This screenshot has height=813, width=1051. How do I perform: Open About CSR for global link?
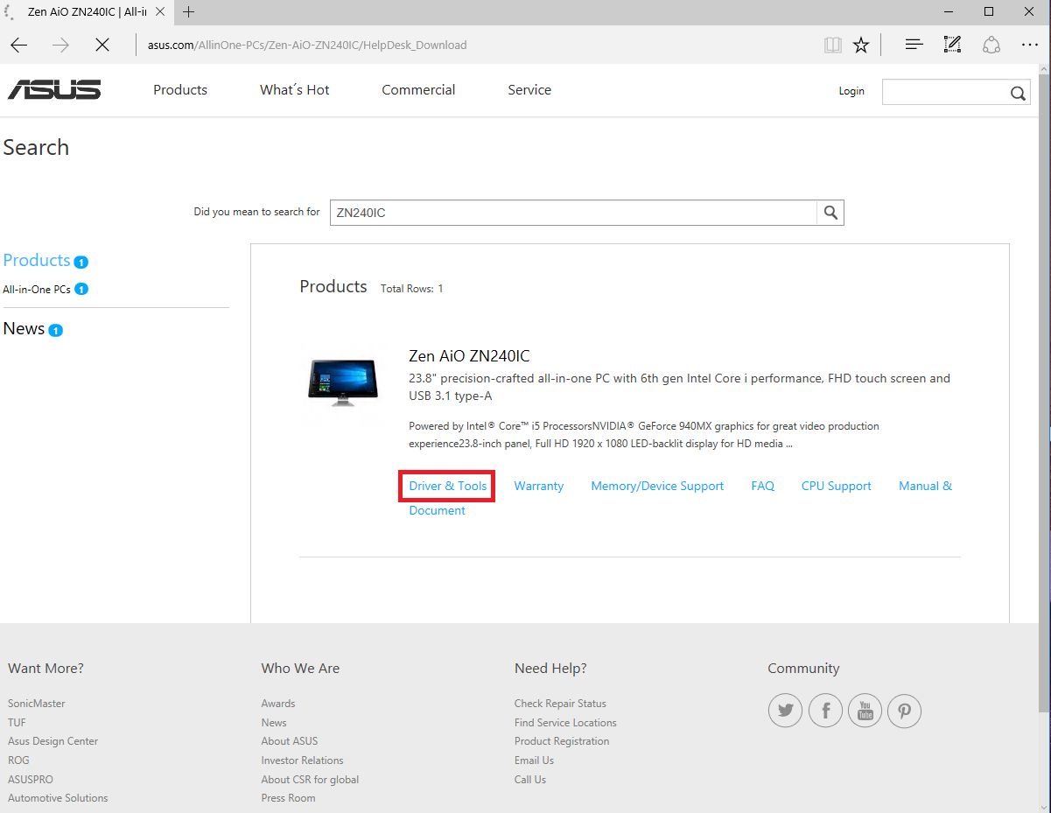310,780
